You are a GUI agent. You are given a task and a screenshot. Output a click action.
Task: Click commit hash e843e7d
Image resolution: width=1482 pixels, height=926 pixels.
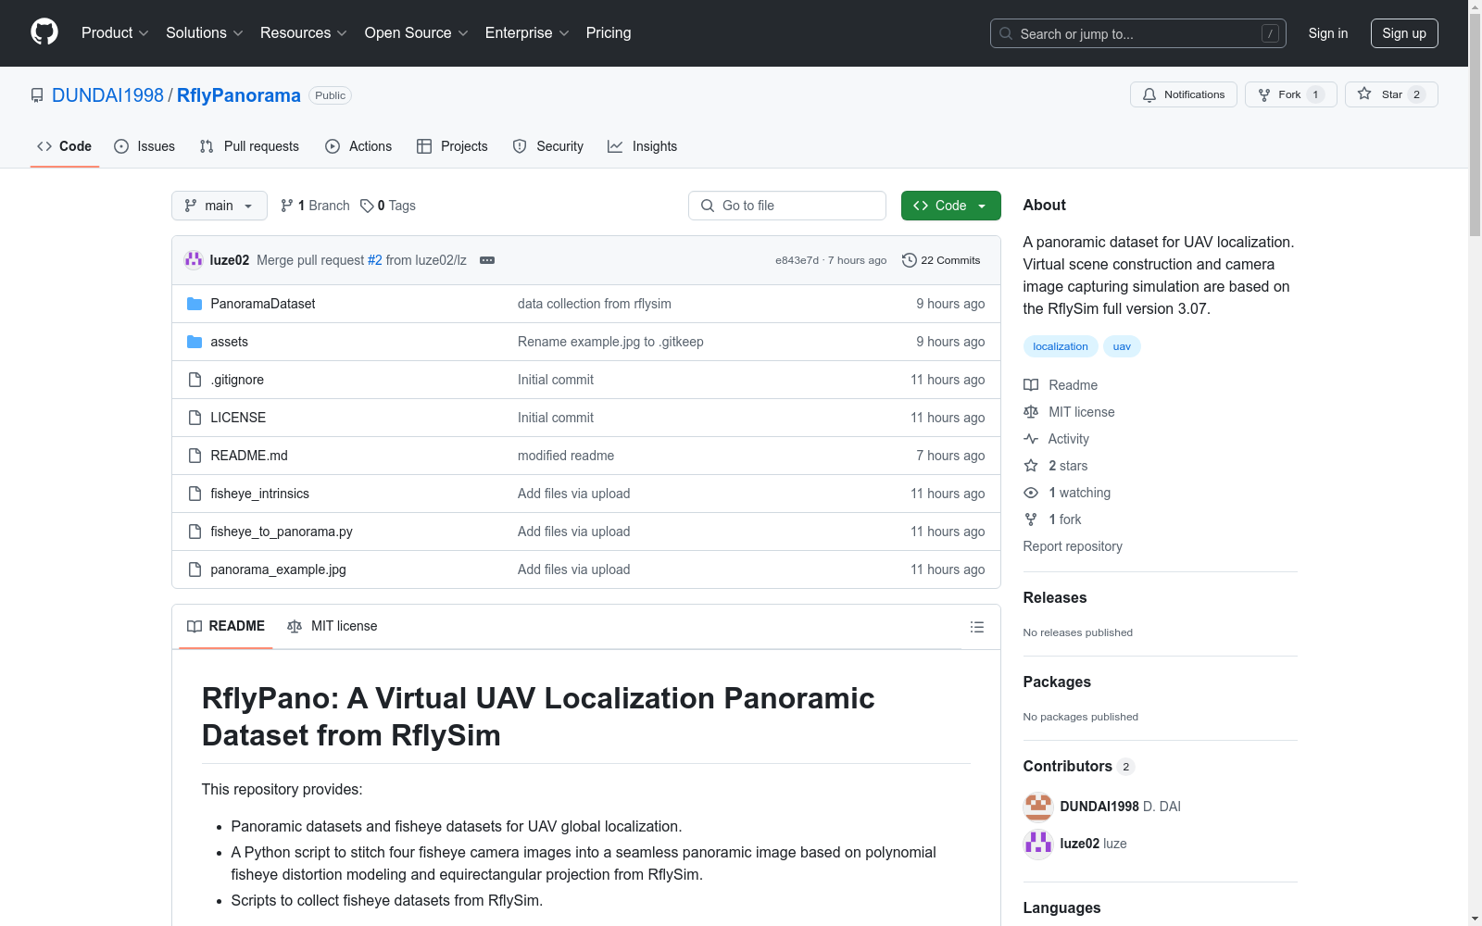pyautogui.click(x=797, y=260)
